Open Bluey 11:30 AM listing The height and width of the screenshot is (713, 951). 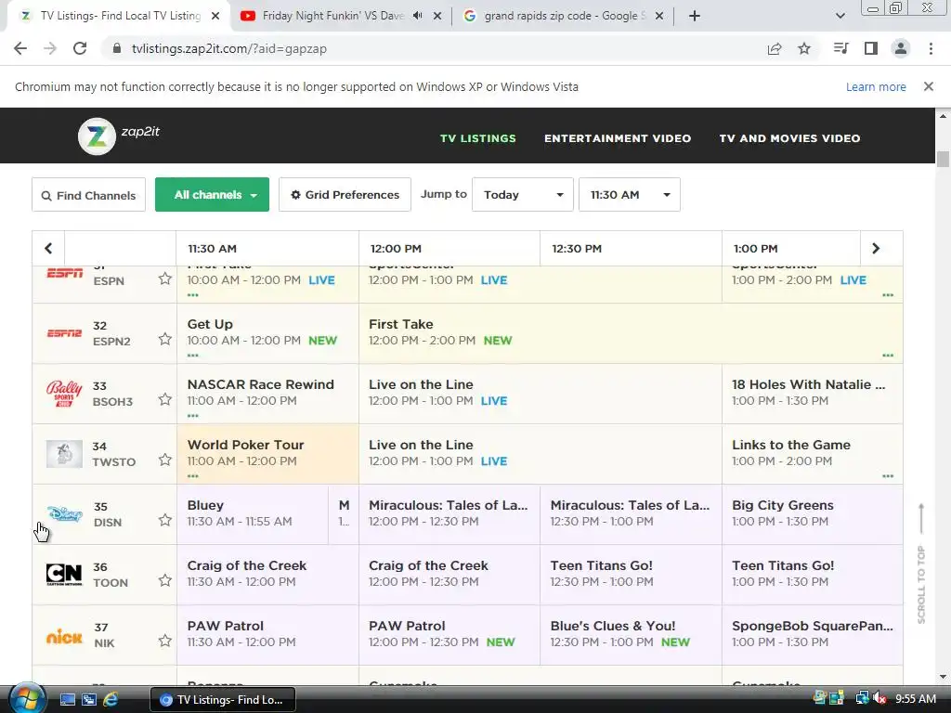click(253, 513)
